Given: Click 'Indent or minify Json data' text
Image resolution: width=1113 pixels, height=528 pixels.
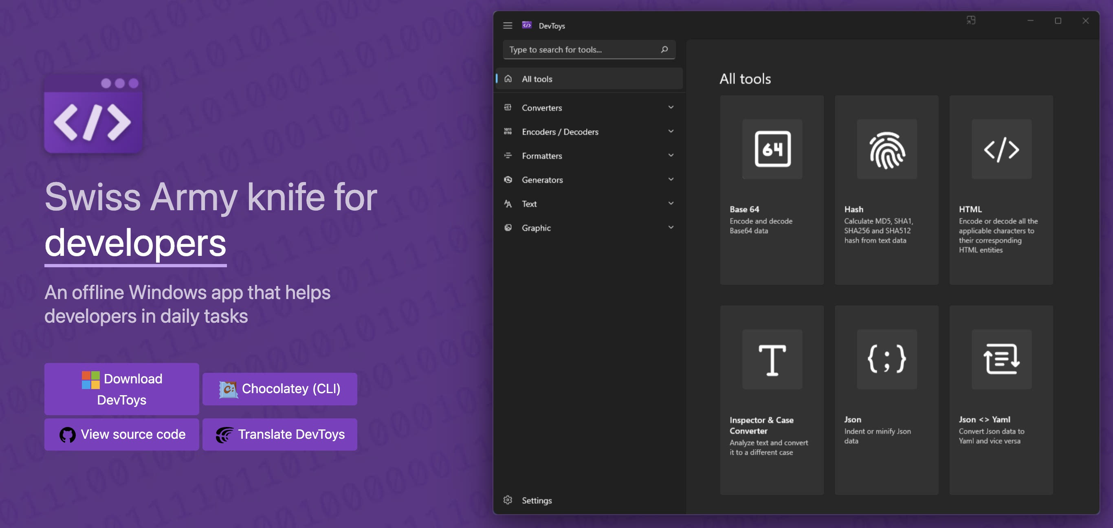Looking at the screenshot, I should point(878,436).
